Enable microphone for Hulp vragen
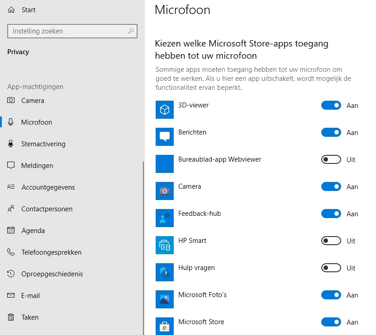 [x=331, y=268]
